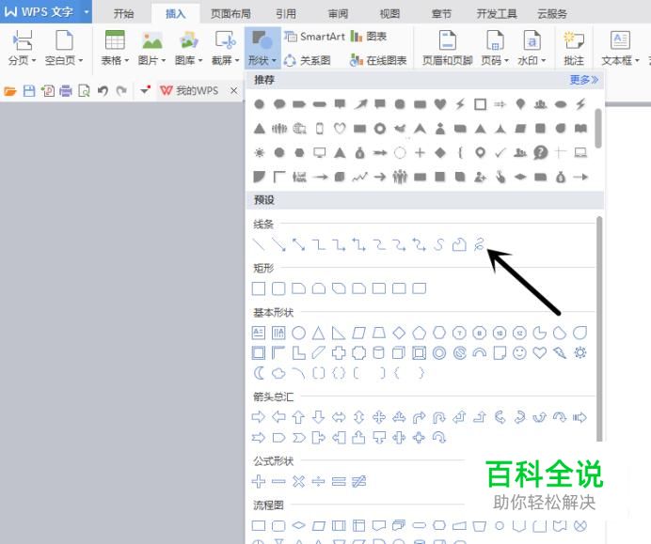Click the 在线图表 online chart button
This screenshot has width=651, height=544.
click(378, 60)
